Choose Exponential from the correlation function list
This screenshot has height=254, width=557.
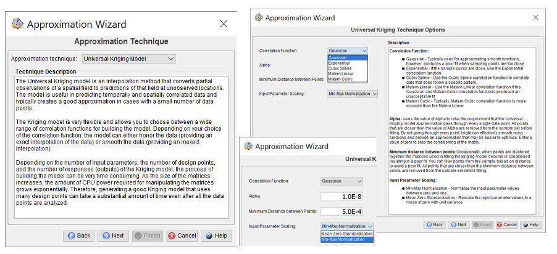tap(340, 63)
